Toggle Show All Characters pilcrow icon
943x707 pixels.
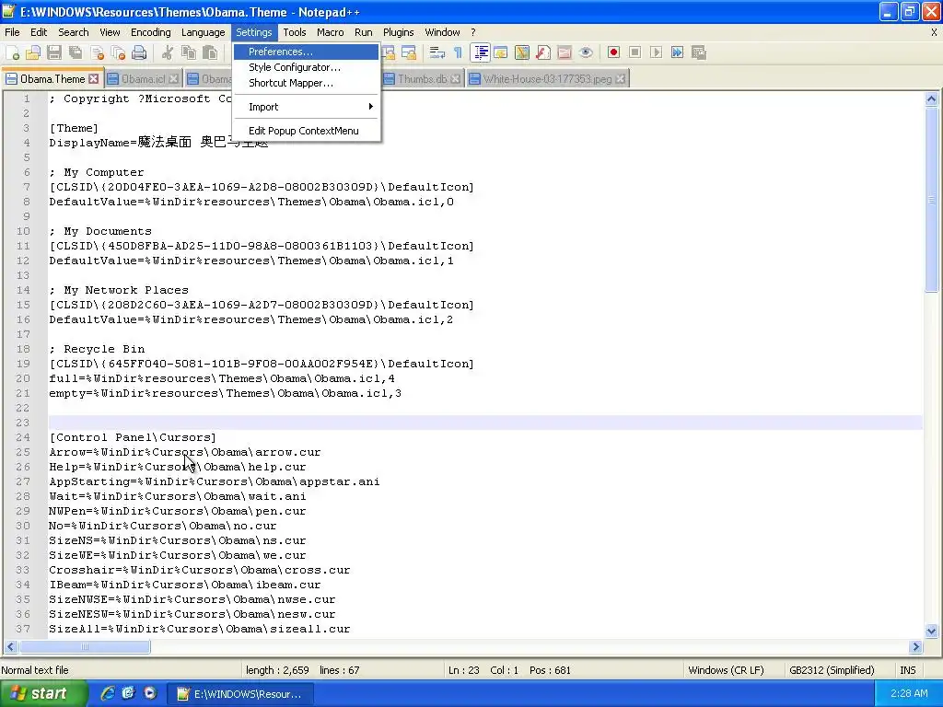tap(459, 52)
